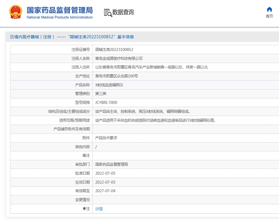Click 国家药品监督管理局 site title
Viewport: 279px width, 223px height.
pos(60,10)
